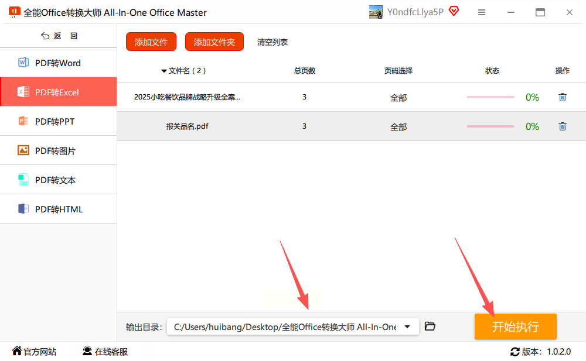Change page selection 全部 for 报关品名.pdf row
Image resolution: width=586 pixels, height=361 pixels.
[x=398, y=127]
